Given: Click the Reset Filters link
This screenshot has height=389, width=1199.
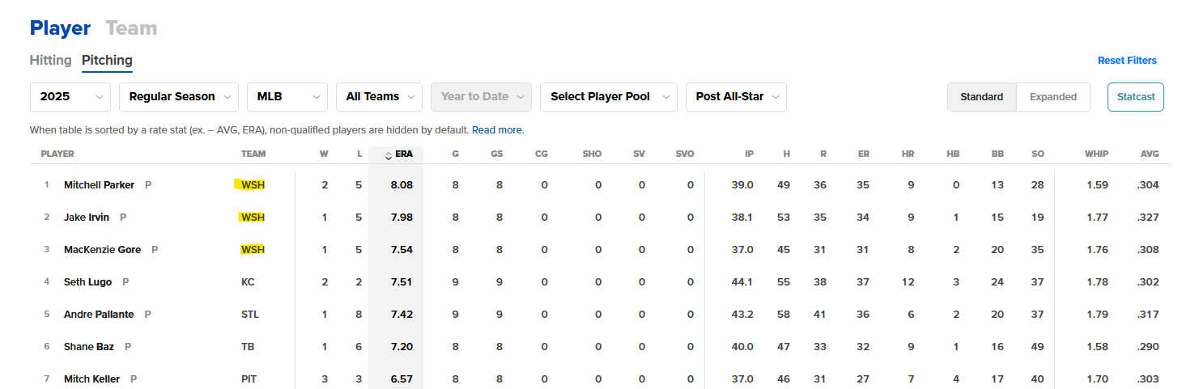Looking at the screenshot, I should coord(1127,61).
